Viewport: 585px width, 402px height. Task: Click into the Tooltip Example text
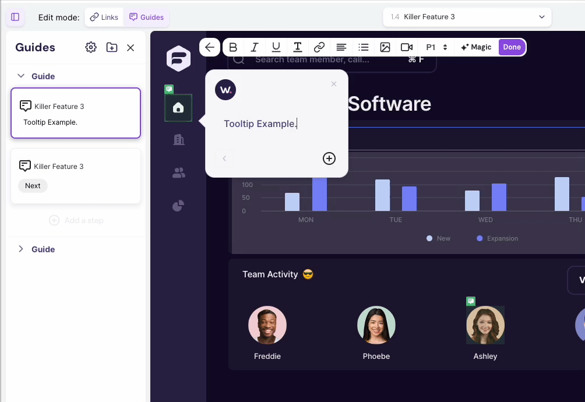[x=260, y=124]
